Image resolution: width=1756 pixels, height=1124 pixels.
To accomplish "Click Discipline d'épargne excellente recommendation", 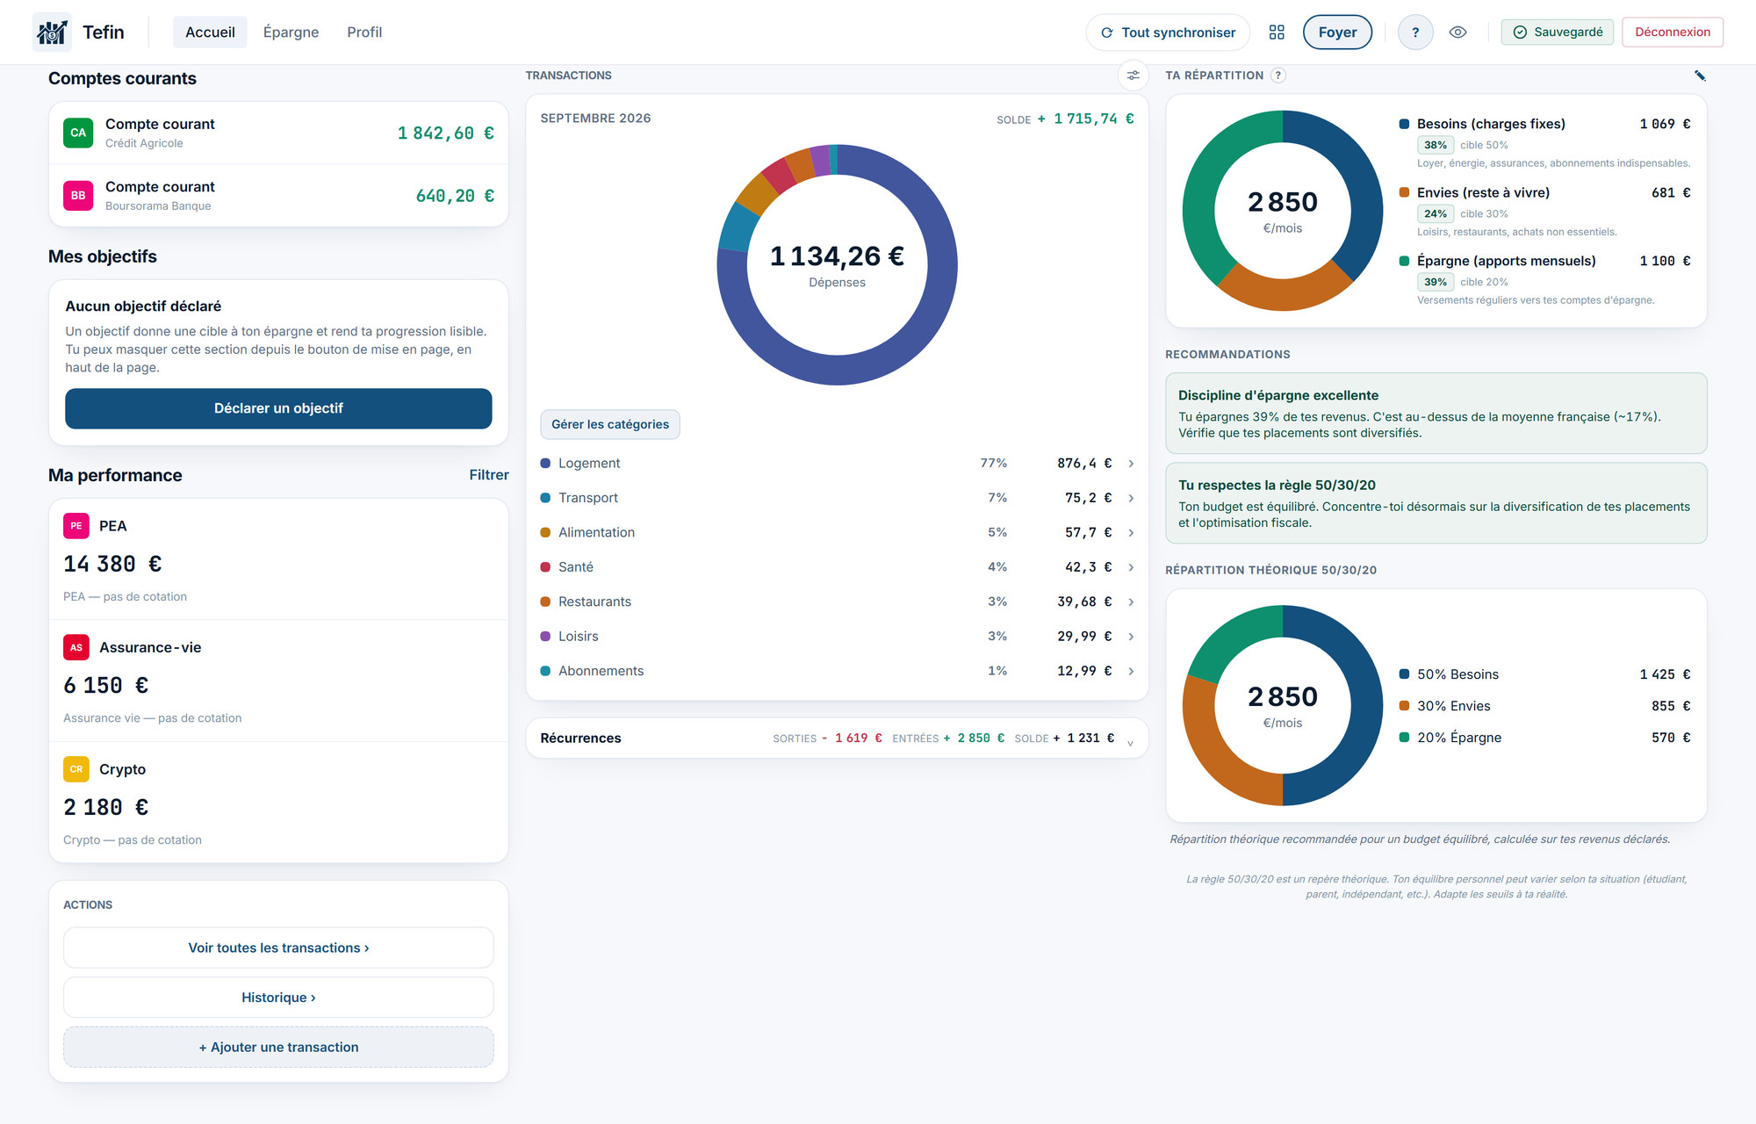I will (1436, 414).
